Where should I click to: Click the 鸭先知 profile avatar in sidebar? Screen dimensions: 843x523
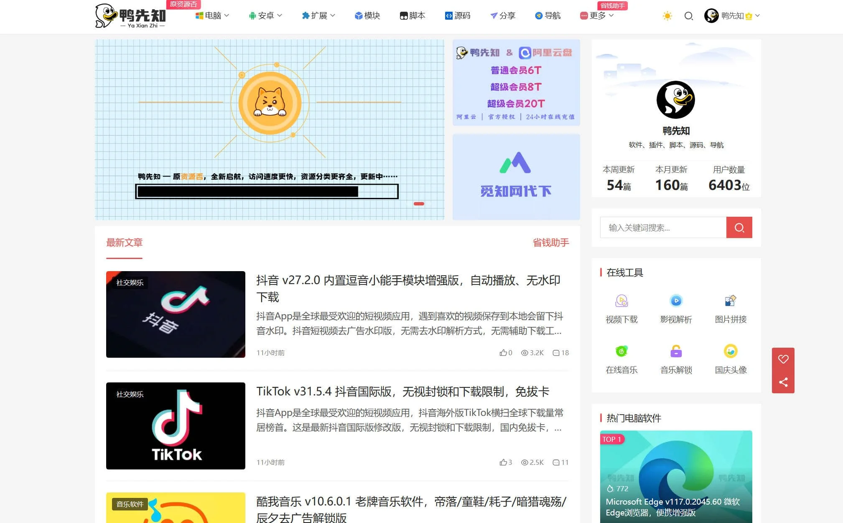tap(676, 100)
